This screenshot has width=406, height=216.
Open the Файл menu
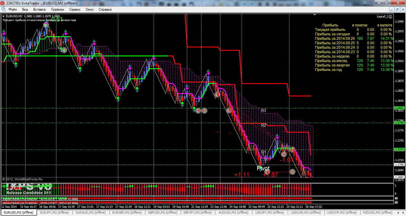pos(13,9)
